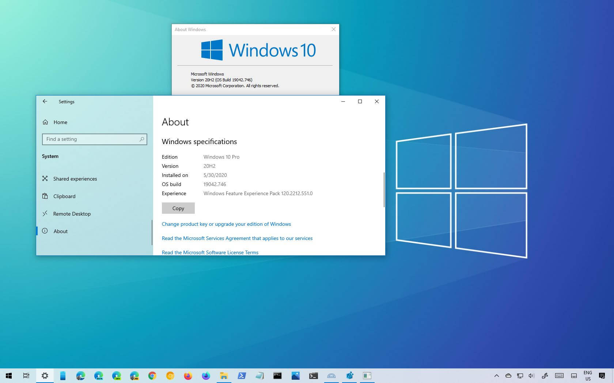Open the network status tray icon
The width and height of the screenshot is (614, 383).
pos(520,376)
